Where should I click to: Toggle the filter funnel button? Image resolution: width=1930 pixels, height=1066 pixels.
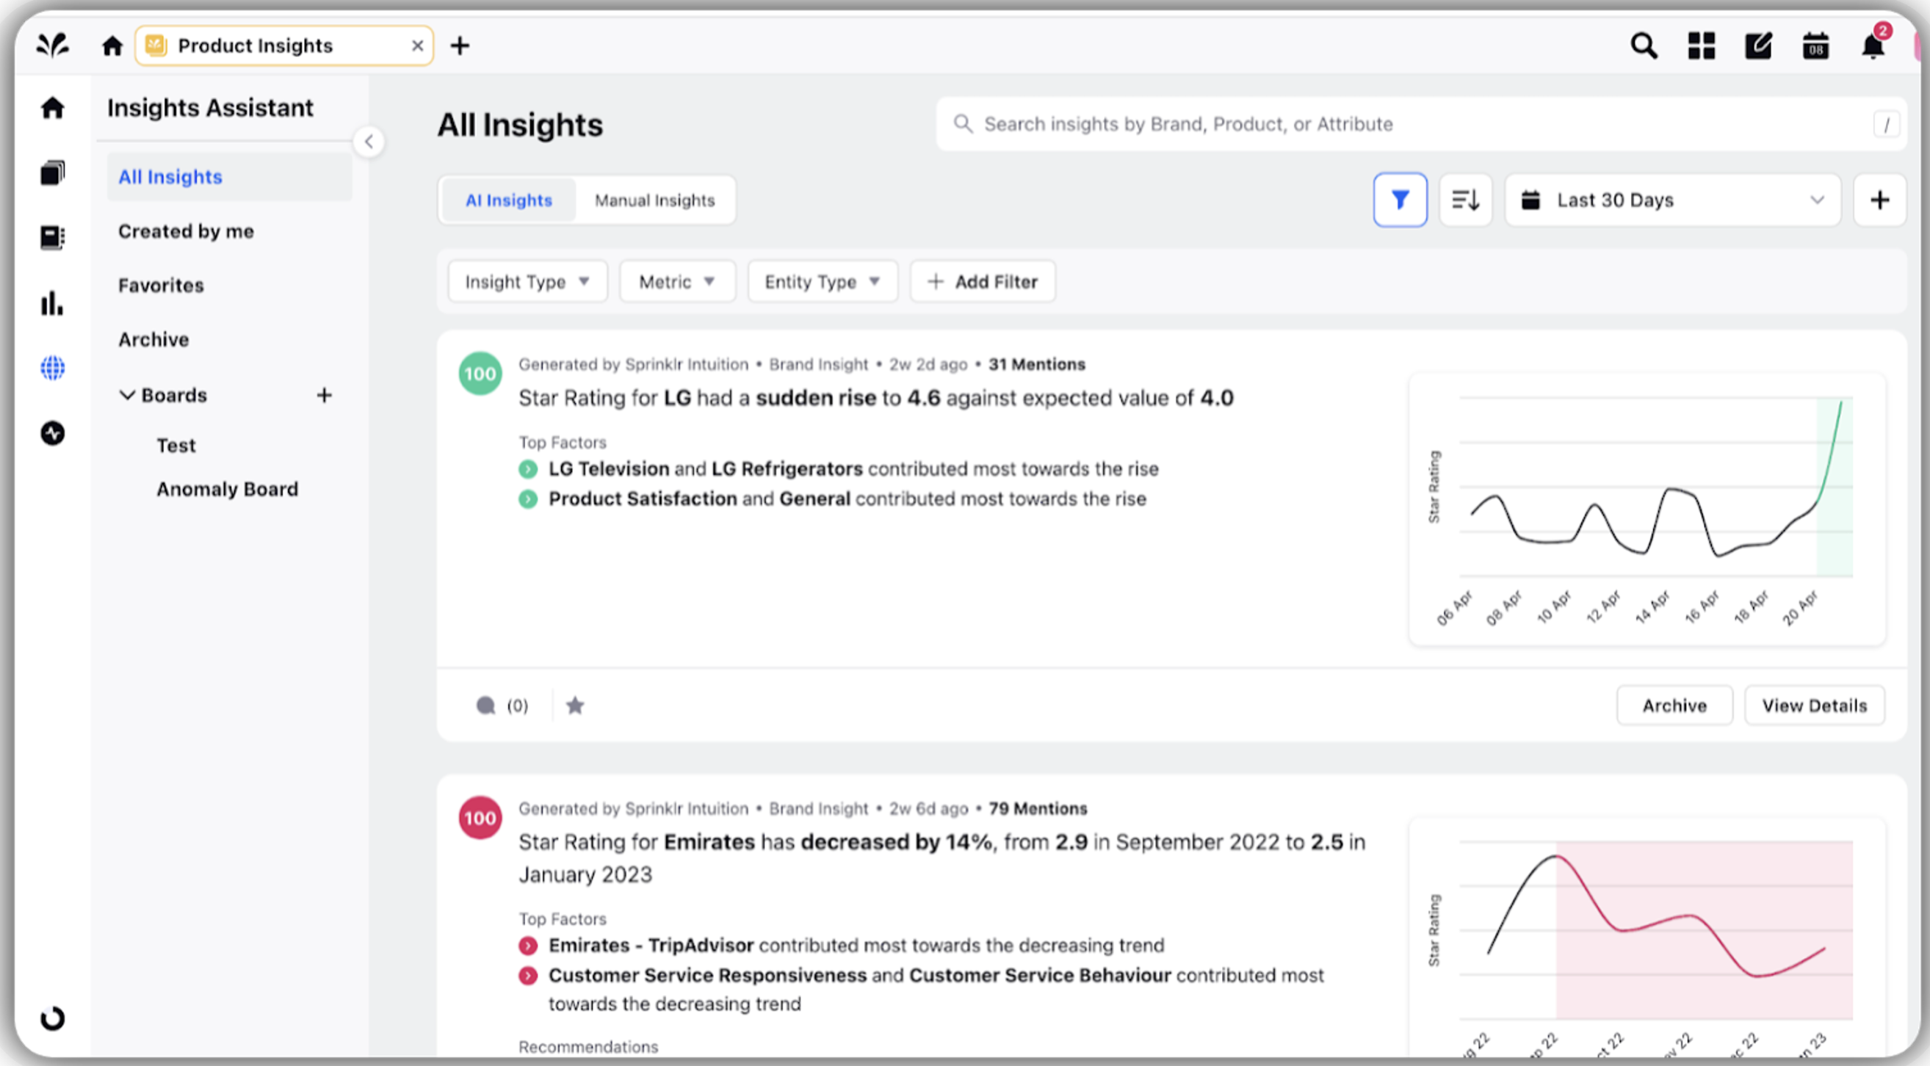1400,200
